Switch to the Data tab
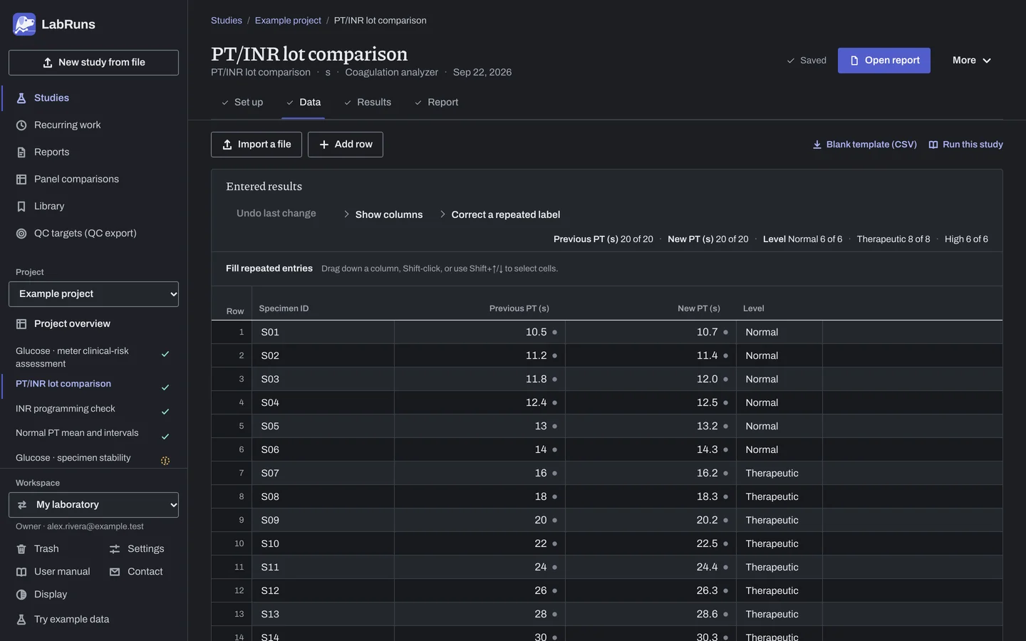Screen dimensions: 1026x641 (x=304, y=103)
